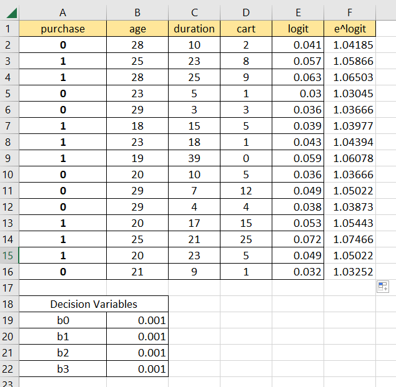Select the b2 label cell

coord(62,353)
